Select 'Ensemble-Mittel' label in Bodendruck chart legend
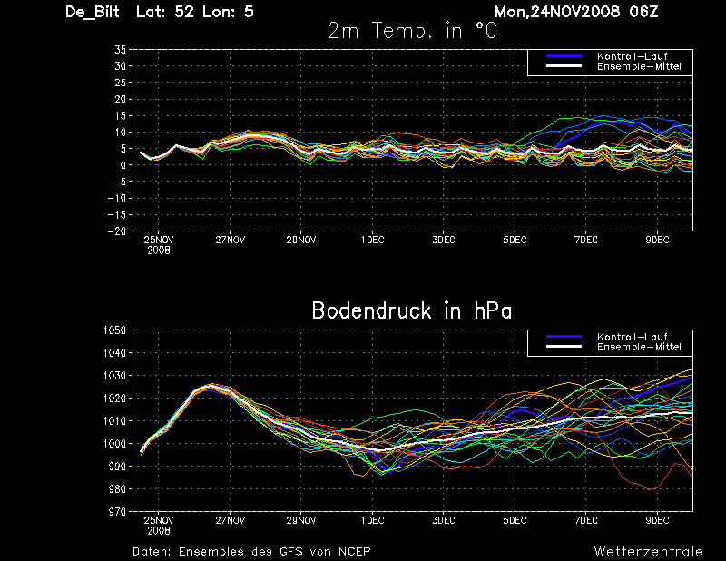The width and height of the screenshot is (726, 561). 640,347
